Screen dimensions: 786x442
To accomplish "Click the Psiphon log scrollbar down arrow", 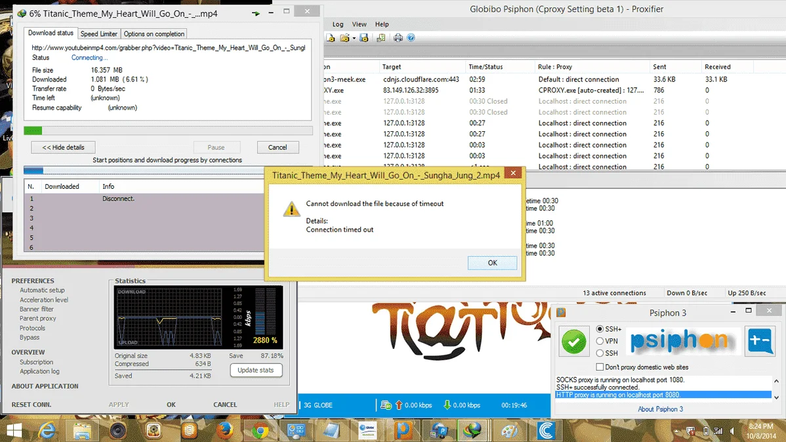I will pyautogui.click(x=776, y=397).
